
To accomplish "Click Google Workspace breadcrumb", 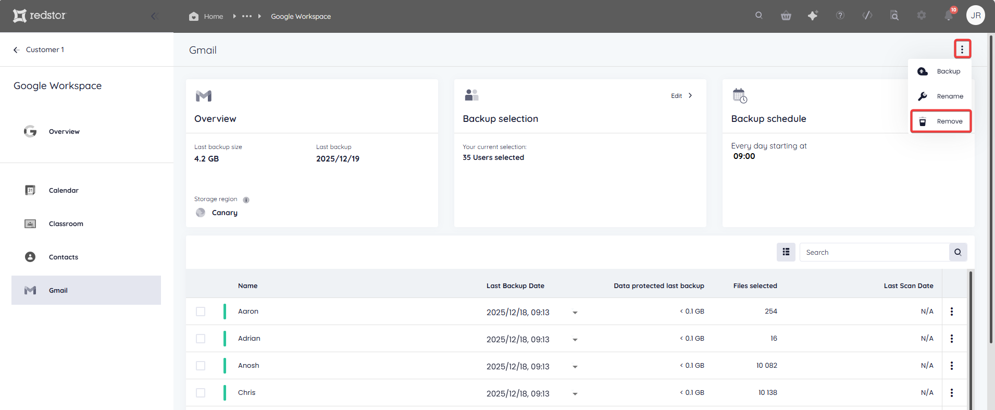I will tap(301, 16).
